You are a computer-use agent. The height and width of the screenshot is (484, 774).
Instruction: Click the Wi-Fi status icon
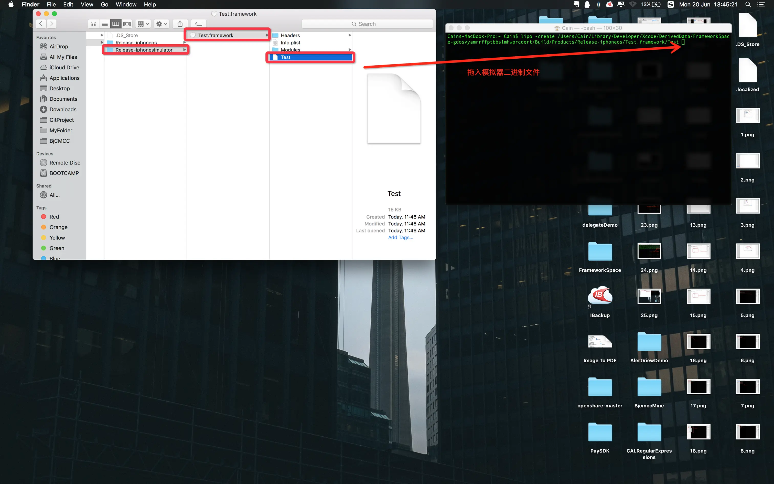632,5
